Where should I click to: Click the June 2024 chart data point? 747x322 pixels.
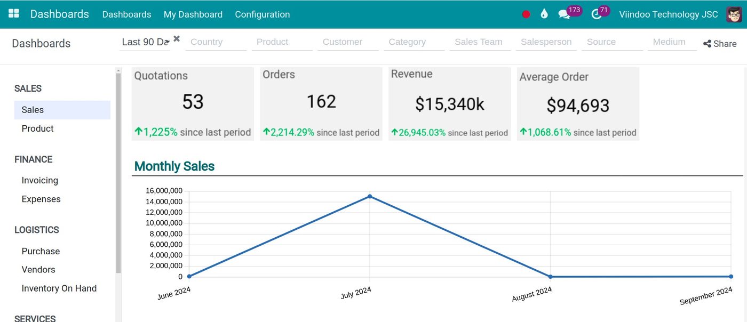pos(189,276)
